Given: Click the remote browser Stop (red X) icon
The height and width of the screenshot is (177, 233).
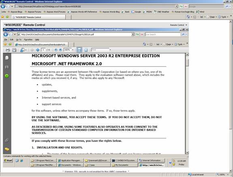Looking at the screenshot, I should [142, 34].
